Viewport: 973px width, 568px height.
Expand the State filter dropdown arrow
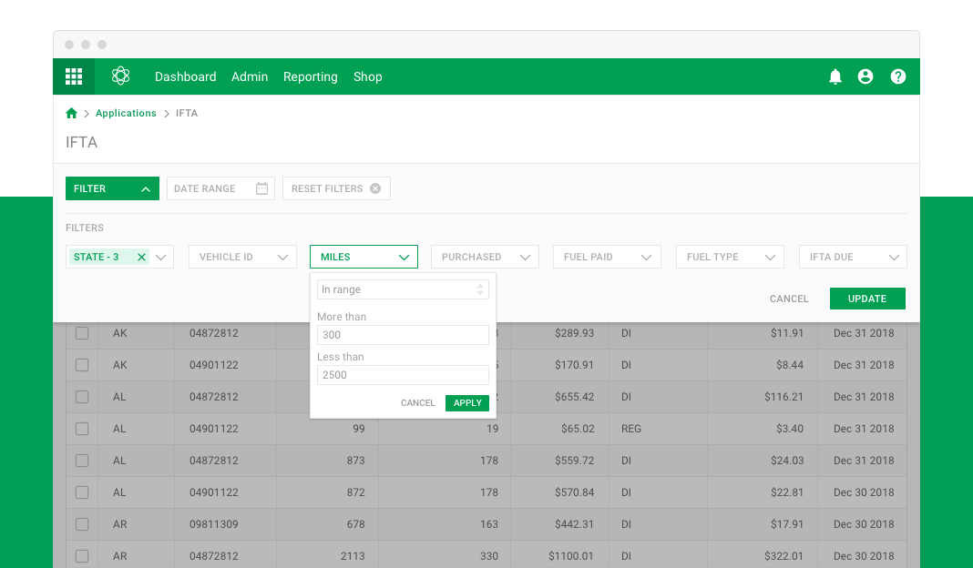(x=160, y=258)
